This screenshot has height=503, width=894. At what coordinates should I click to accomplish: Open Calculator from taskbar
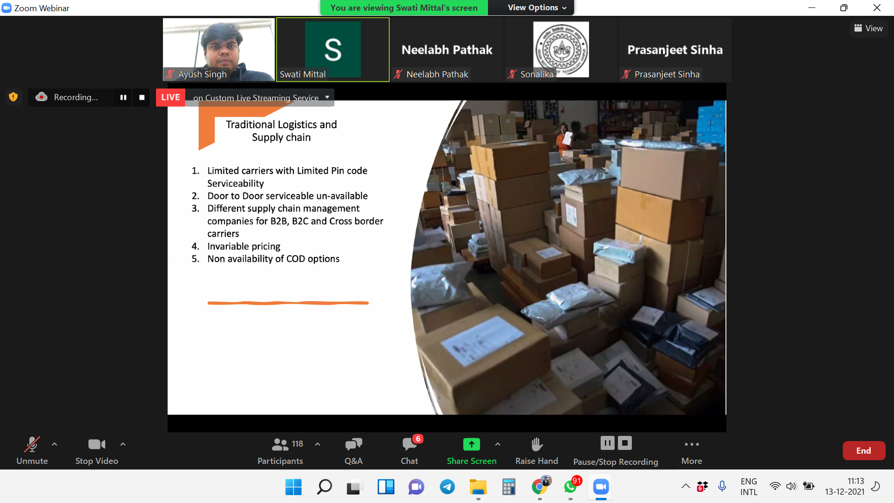click(x=508, y=487)
